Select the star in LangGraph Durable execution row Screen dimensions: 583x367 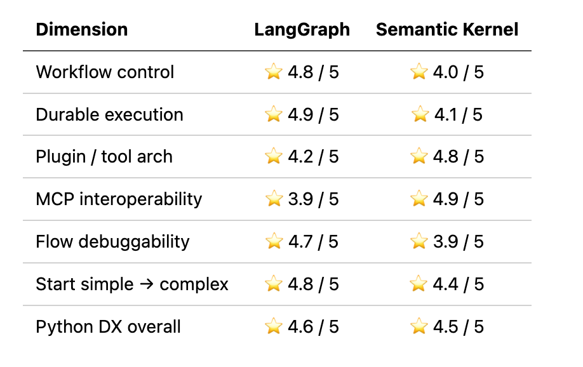(273, 114)
